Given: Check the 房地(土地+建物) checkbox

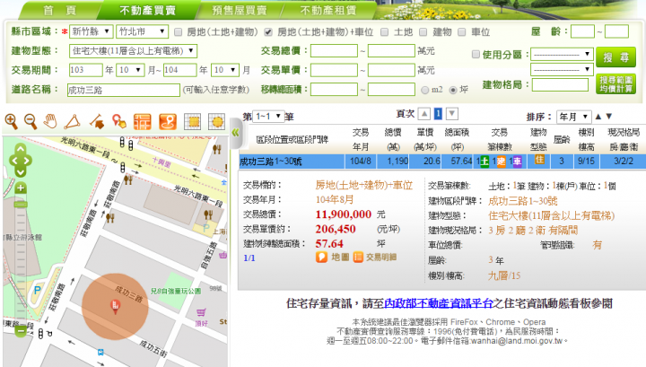Looking at the screenshot, I should [179, 31].
